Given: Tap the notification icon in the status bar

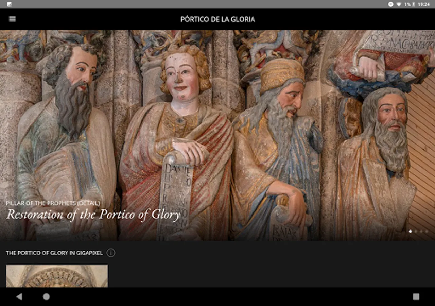Looking at the screenshot, I should pyautogui.click(x=9, y=4).
